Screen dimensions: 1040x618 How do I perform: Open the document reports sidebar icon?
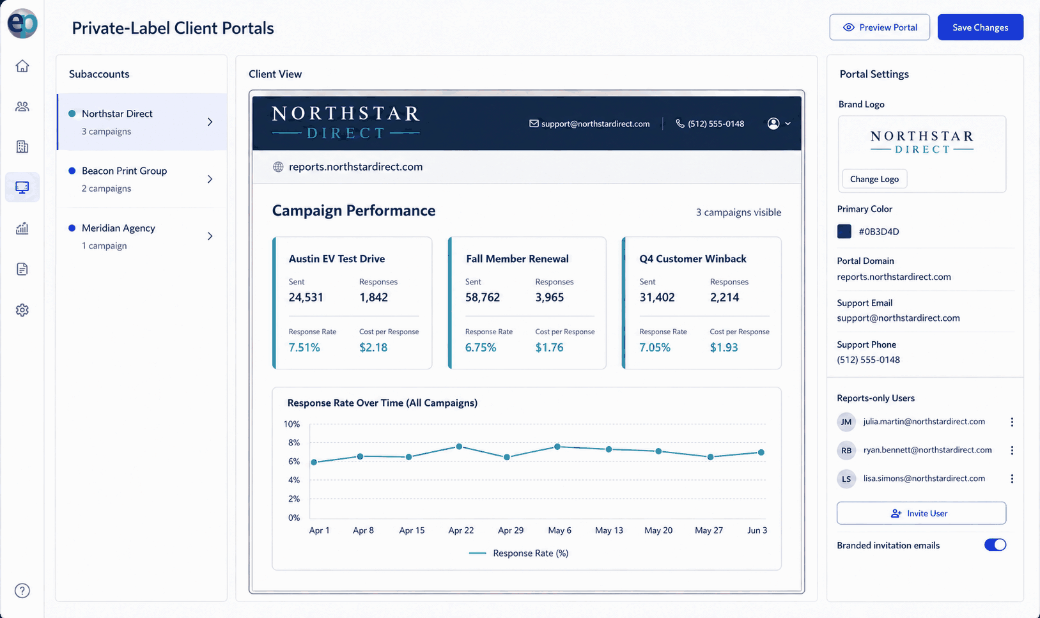[x=22, y=269]
